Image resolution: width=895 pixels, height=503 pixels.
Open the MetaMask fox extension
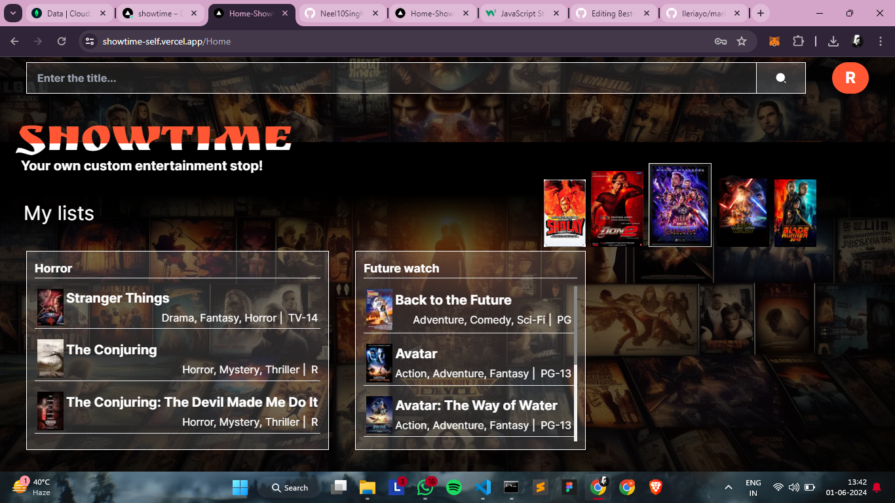[774, 41]
